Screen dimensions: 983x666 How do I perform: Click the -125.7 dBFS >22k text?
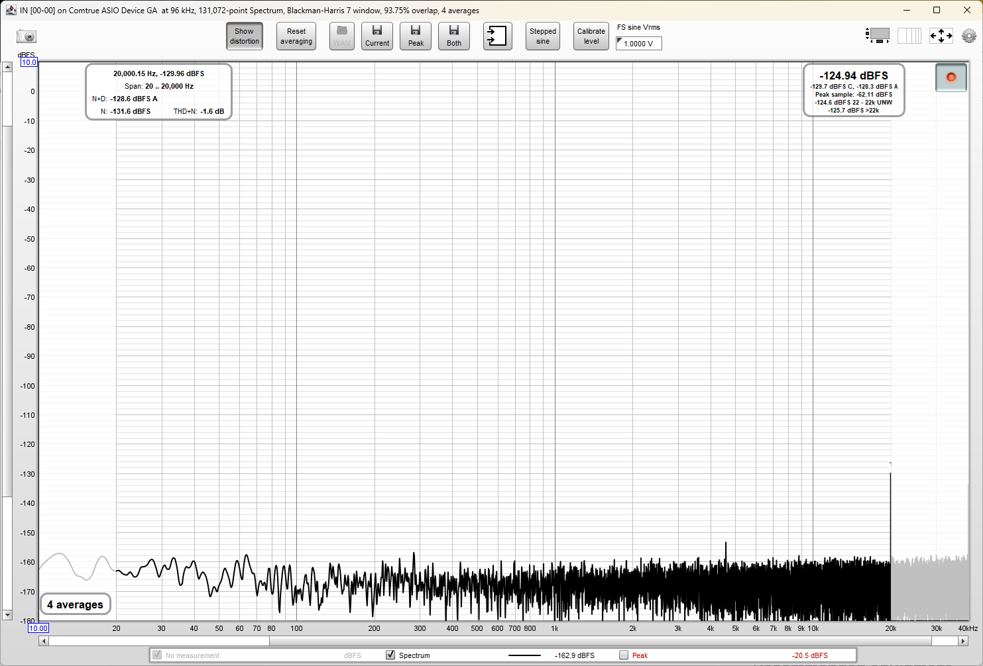[854, 111]
